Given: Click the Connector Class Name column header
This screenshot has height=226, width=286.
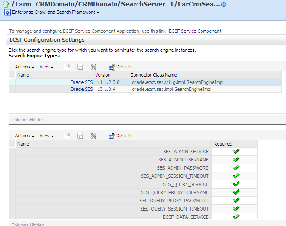Looking at the screenshot, I should click(x=205, y=75).
